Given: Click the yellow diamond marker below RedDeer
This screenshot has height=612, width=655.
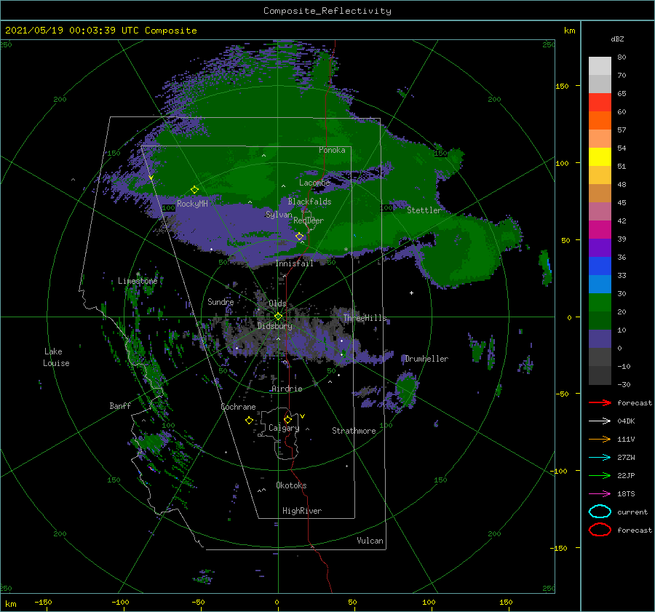Looking at the screenshot, I should 300,237.
